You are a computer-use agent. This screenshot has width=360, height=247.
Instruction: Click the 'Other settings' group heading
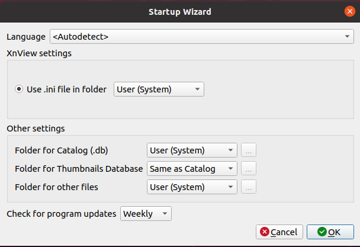click(x=36, y=128)
